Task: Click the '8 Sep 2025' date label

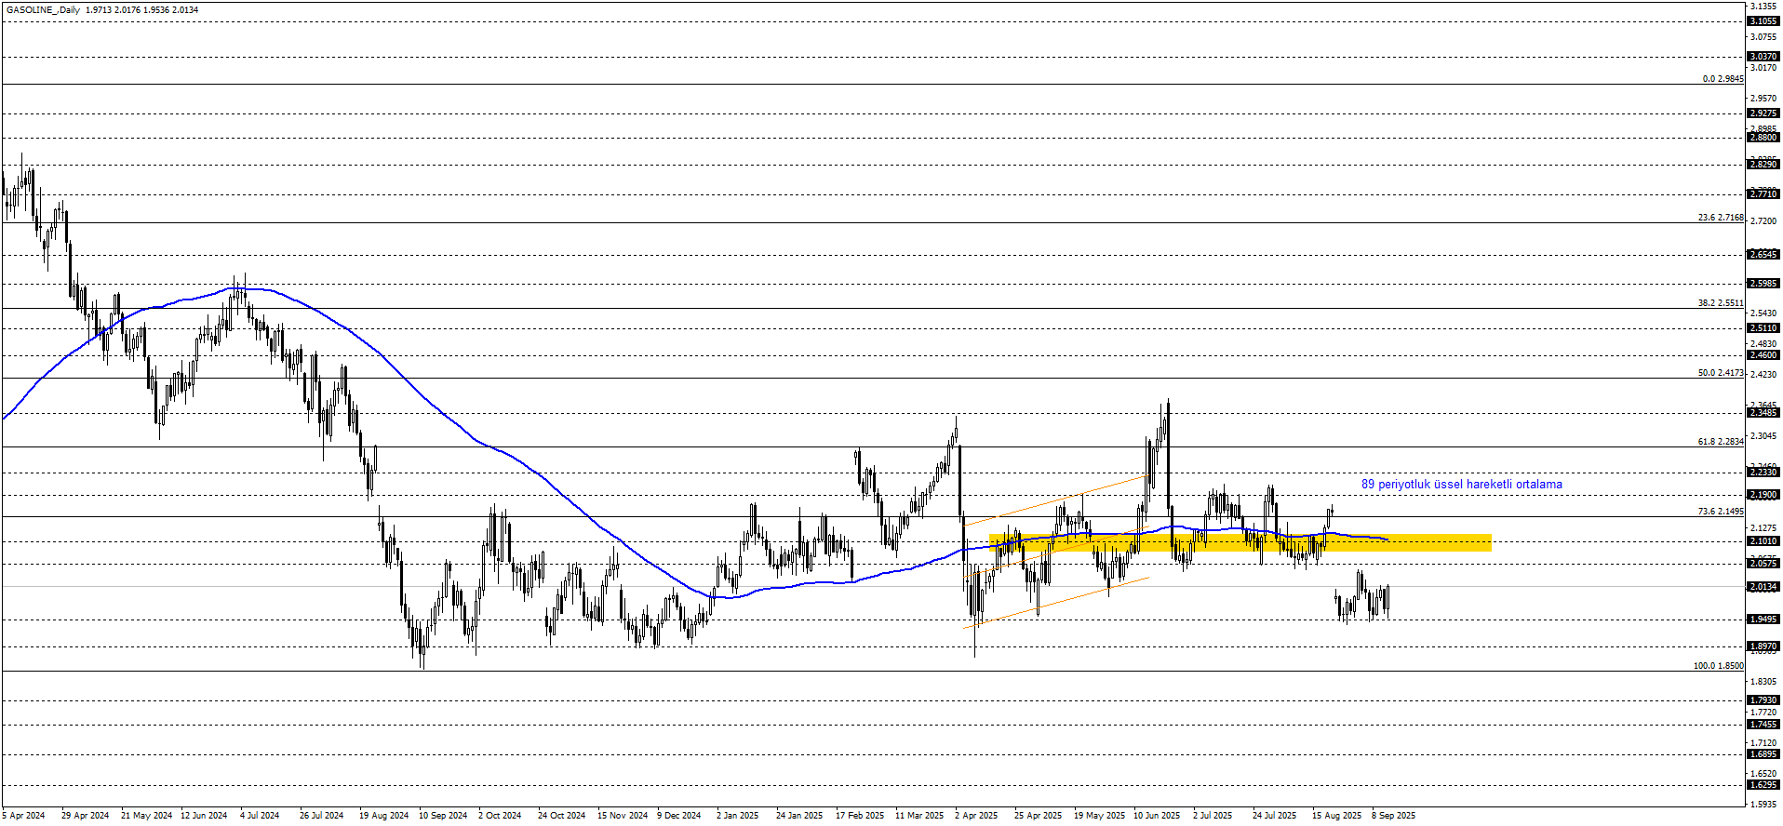Action: coord(1393,816)
